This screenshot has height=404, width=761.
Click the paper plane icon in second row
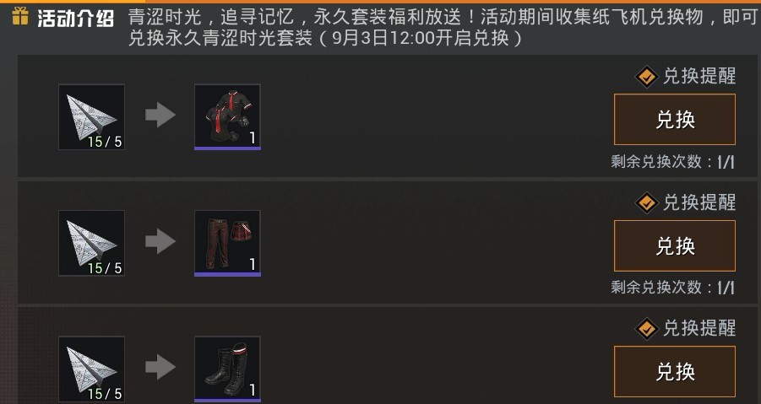[91, 243]
